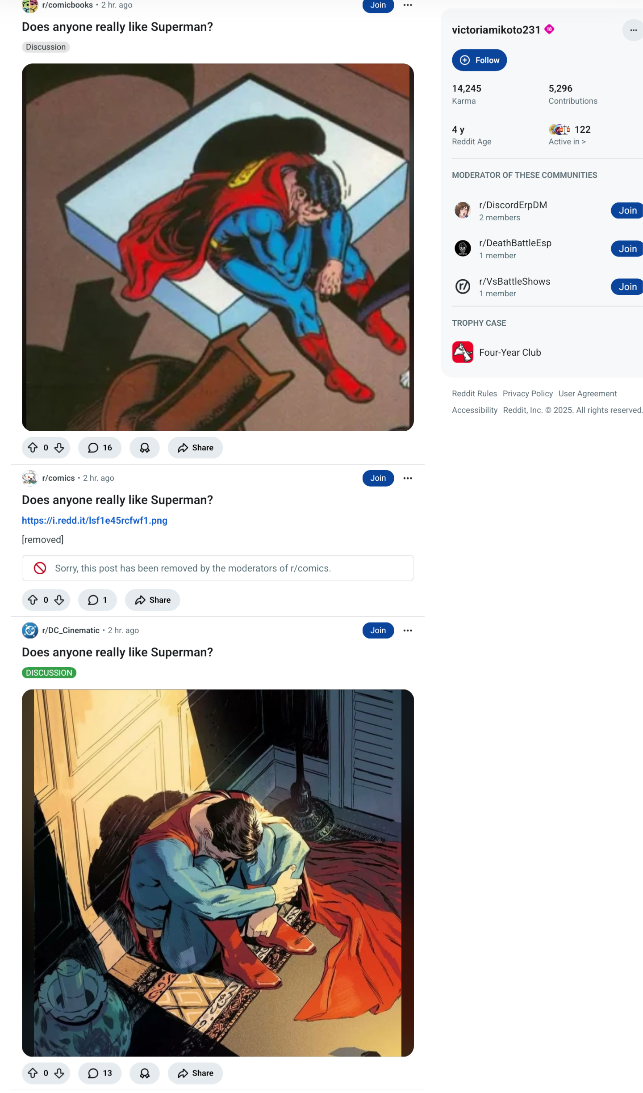Follow user victoriamikoto231
This screenshot has height=1093, width=643.
tap(480, 60)
